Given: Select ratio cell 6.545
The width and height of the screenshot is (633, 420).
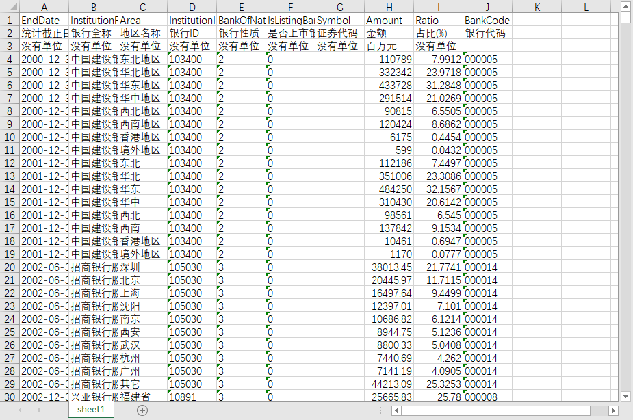Looking at the screenshot, I should (439, 215).
